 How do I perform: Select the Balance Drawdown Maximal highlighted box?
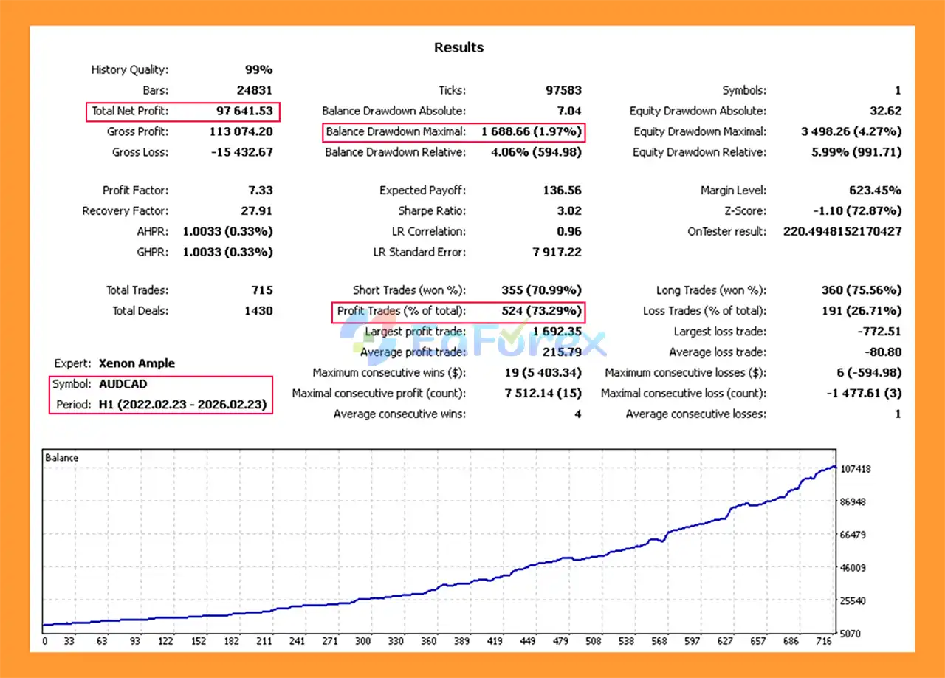coord(454,132)
